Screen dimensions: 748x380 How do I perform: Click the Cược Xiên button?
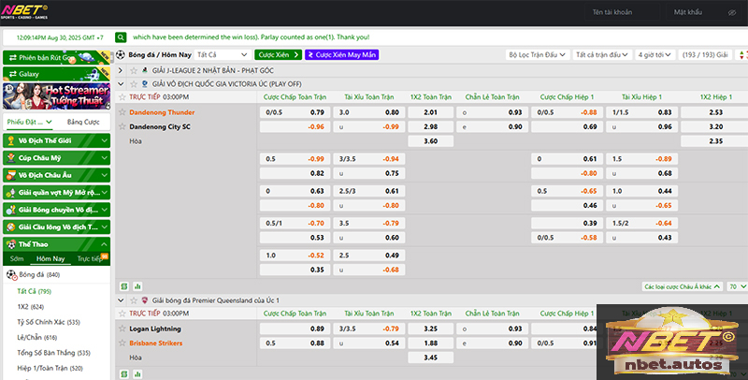[278, 55]
